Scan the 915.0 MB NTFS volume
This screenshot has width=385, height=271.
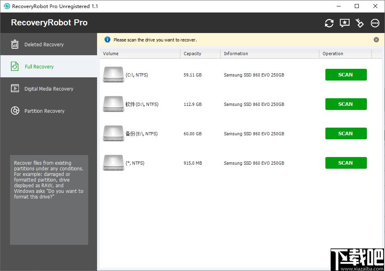[346, 163]
